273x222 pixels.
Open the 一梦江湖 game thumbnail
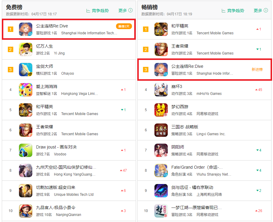tap(161, 211)
